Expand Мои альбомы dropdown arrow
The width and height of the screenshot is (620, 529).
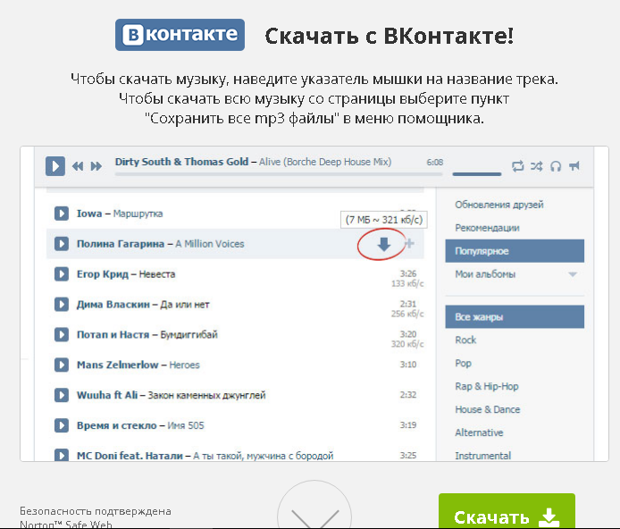[572, 274]
